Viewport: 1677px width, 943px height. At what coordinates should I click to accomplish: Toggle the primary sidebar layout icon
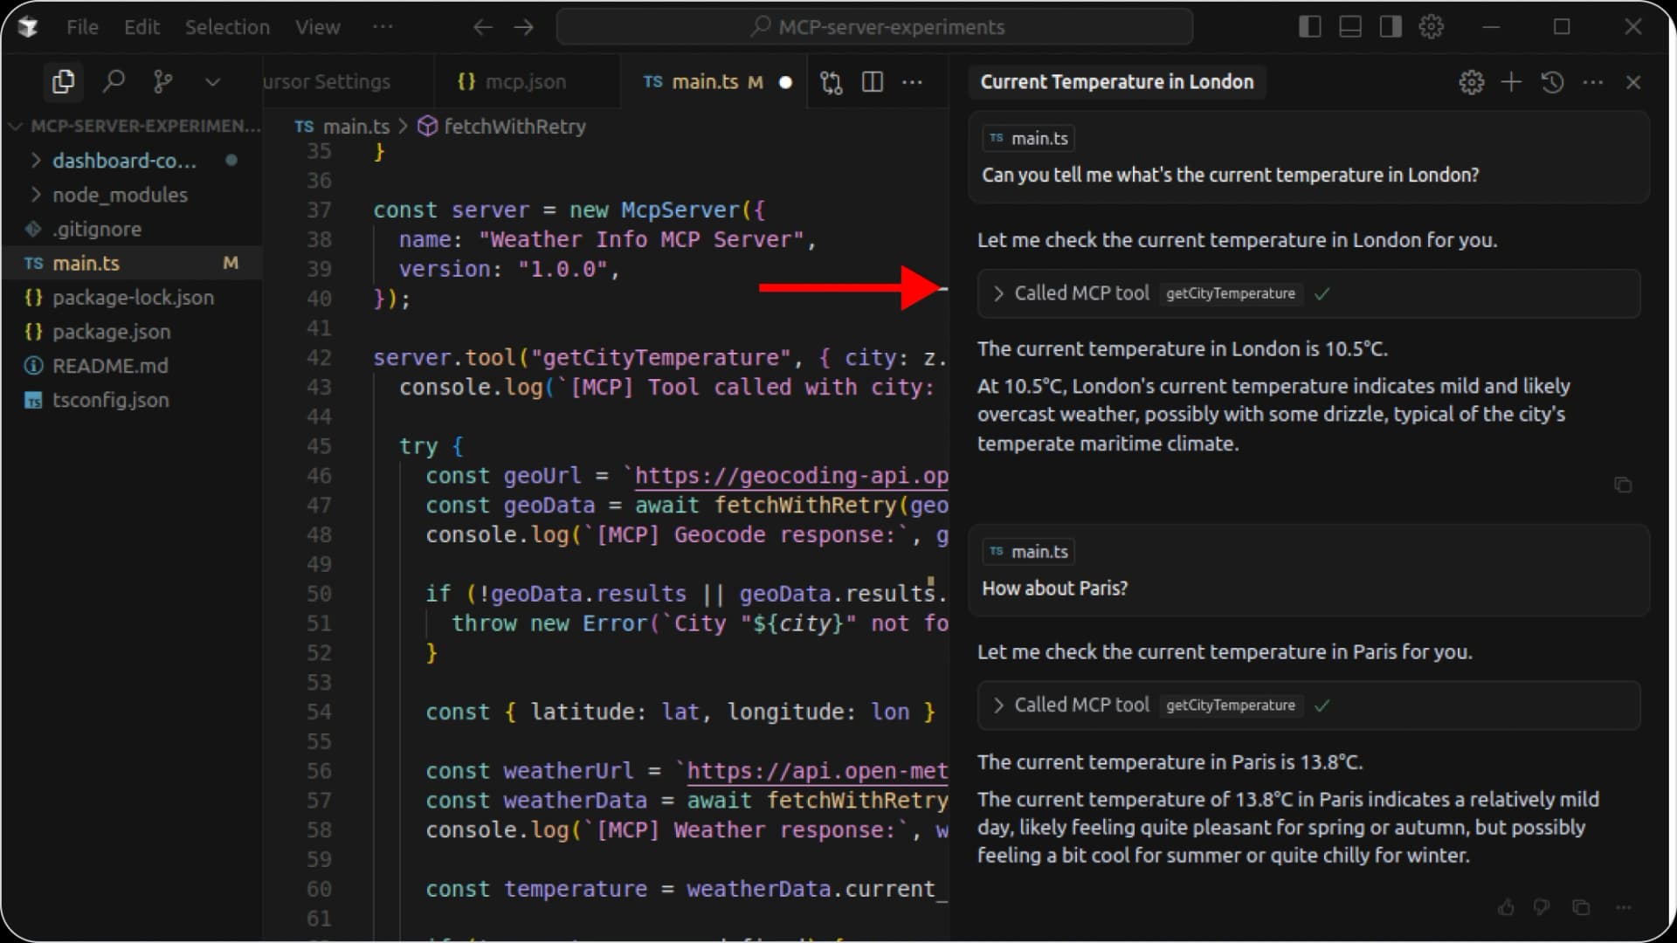1309,27
